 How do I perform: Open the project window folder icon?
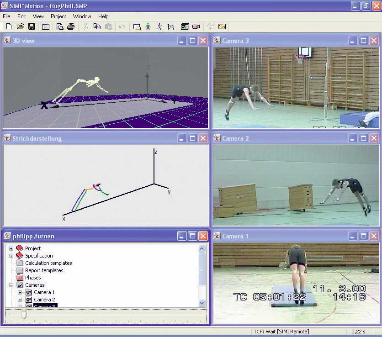(x=137, y=26)
